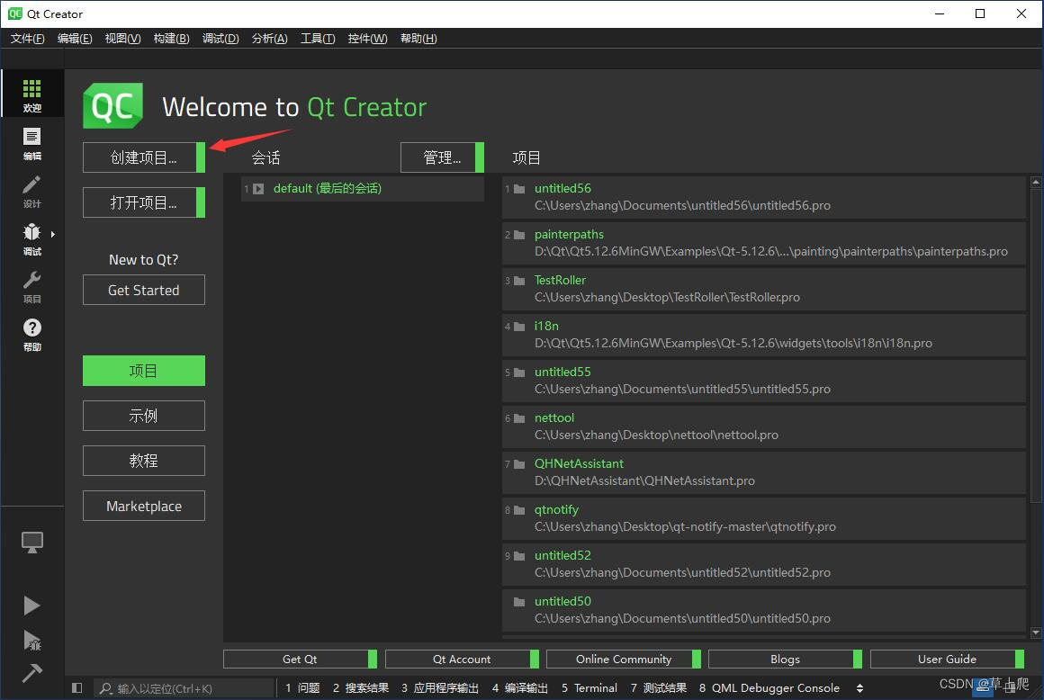Expand the arrow beside the 调试 mode
The height and width of the screenshot is (700, 1044).
pyautogui.click(x=52, y=232)
